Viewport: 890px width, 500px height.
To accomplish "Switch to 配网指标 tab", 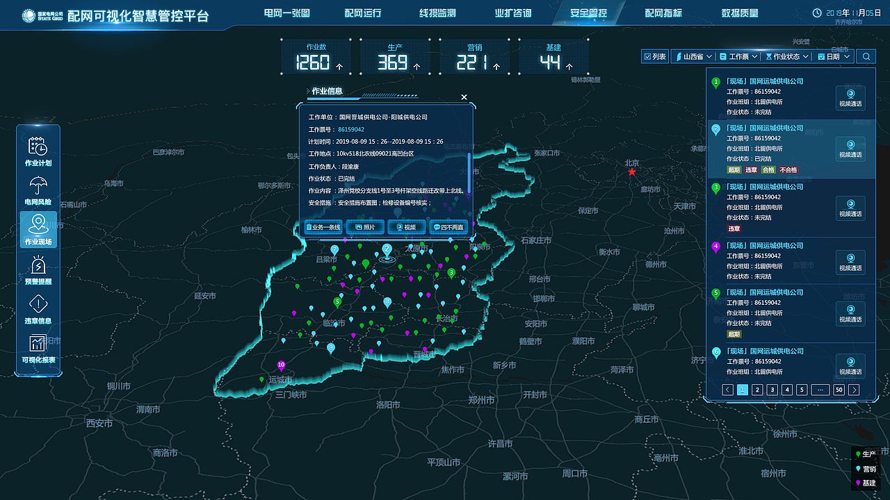I will click(663, 13).
